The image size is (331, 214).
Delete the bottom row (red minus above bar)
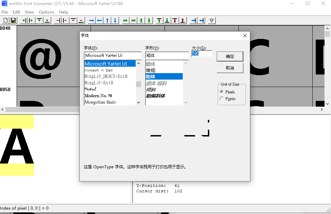81,20
